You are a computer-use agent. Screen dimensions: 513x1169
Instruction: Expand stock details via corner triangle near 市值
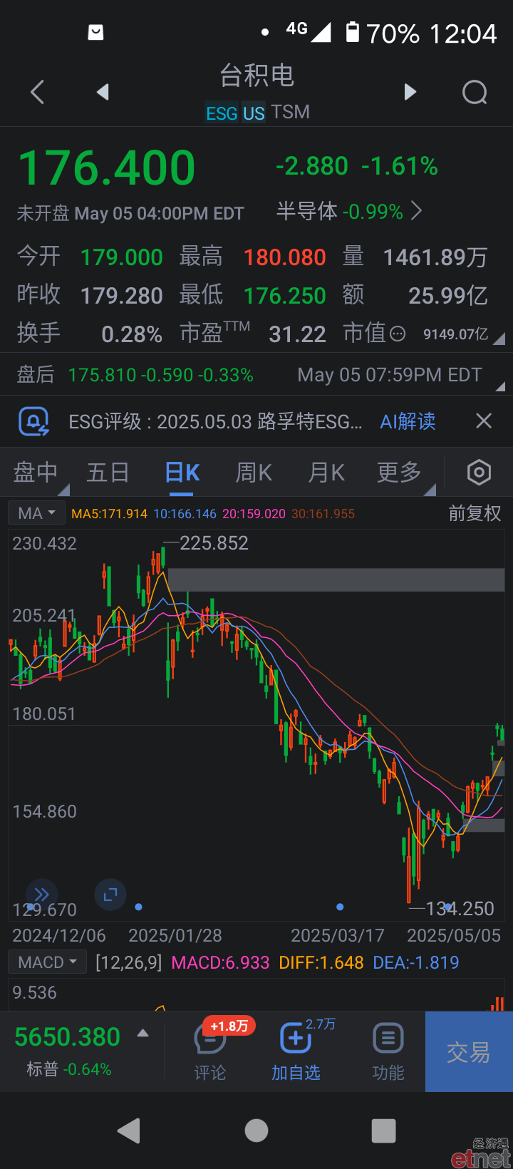click(x=499, y=339)
